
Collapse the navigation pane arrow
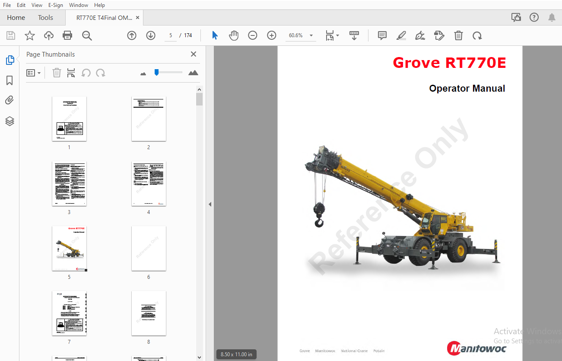pyautogui.click(x=210, y=204)
